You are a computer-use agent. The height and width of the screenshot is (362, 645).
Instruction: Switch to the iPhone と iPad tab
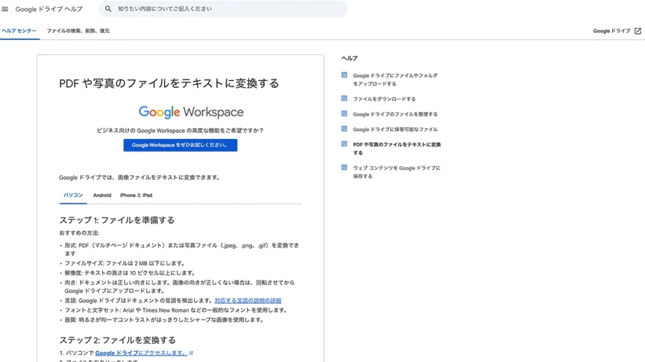[136, 195]
